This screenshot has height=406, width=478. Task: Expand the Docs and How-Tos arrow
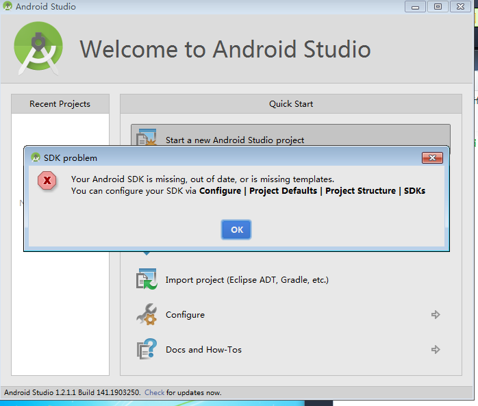click(436, 349)
